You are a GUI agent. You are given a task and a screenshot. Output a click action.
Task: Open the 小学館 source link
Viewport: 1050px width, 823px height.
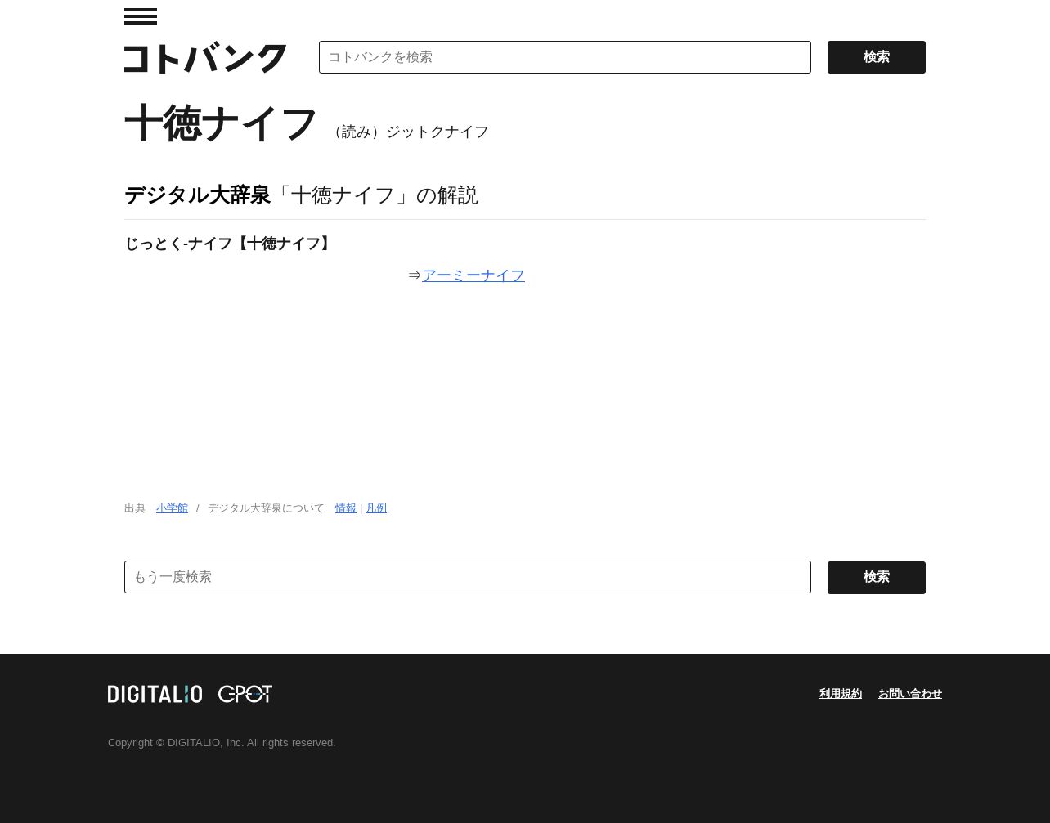click(172, 508)
